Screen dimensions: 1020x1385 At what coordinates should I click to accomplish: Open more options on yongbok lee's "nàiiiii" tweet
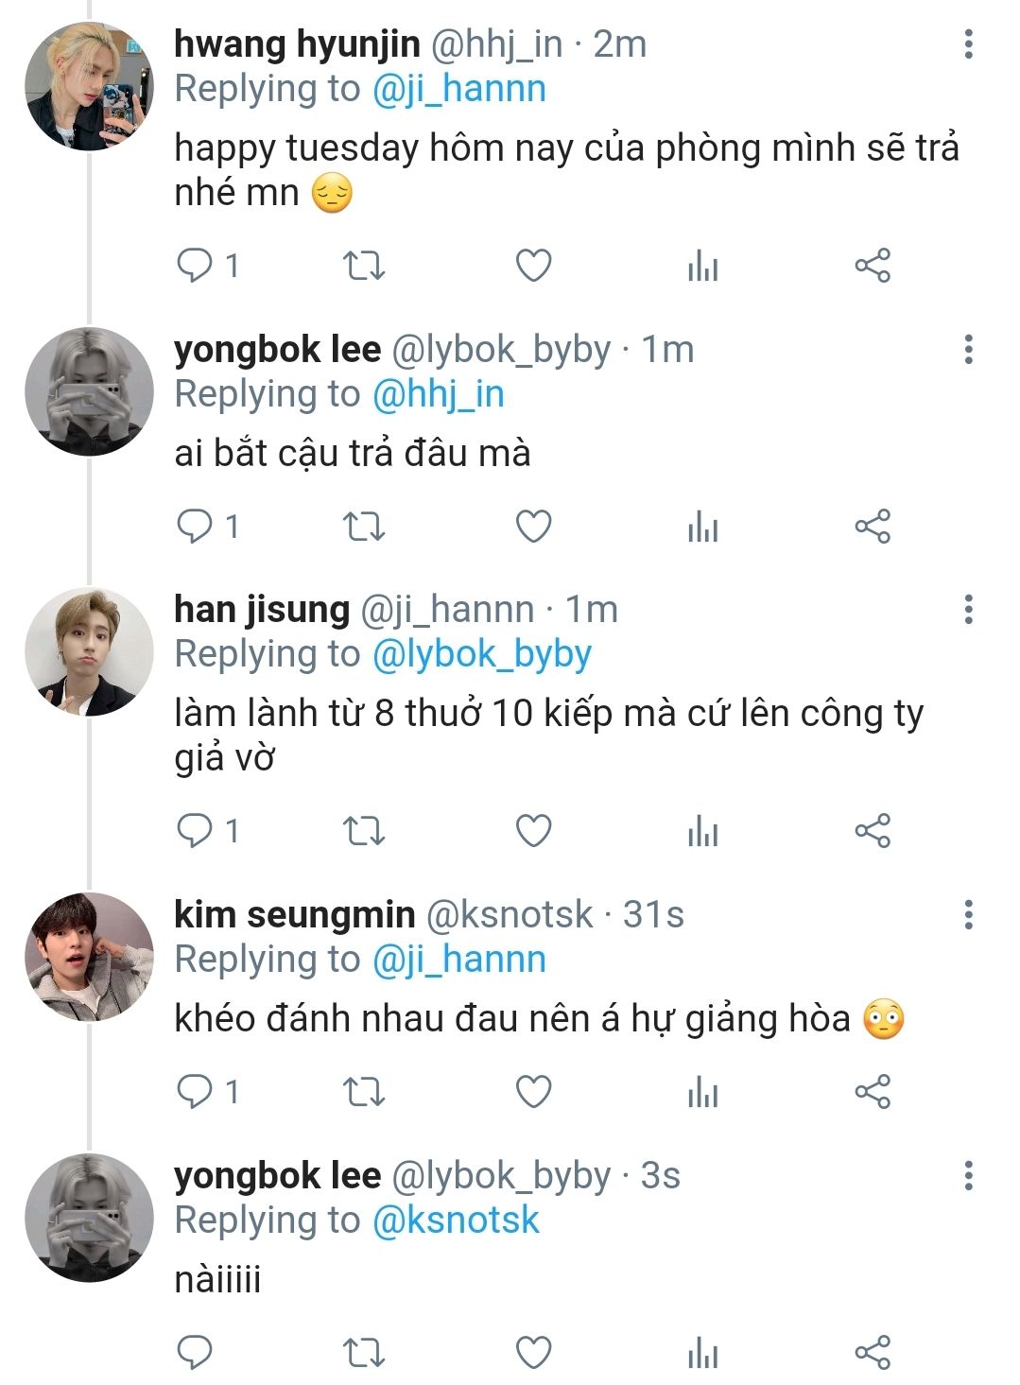[x=968, y=1176]
